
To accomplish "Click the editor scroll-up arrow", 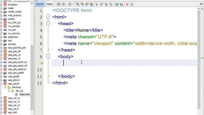I will click(199, 9).
